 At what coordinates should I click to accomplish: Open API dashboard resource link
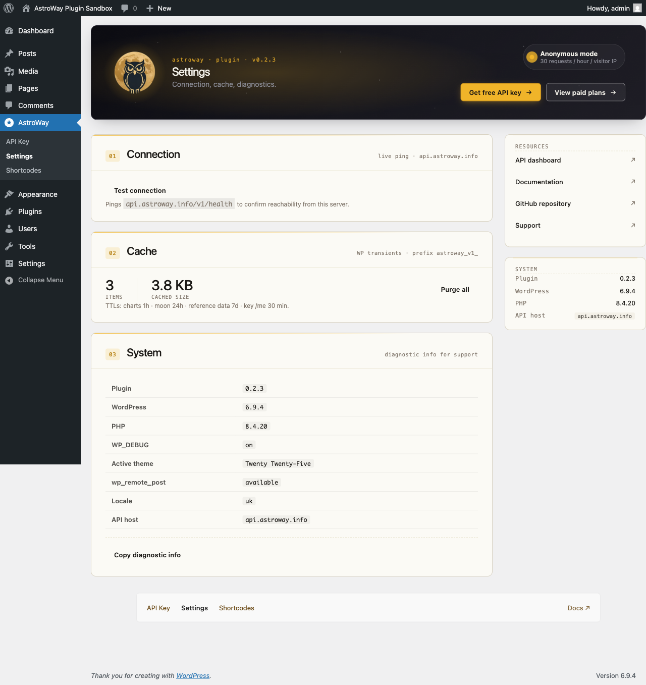pyautogui.click(x=575, y=160)
